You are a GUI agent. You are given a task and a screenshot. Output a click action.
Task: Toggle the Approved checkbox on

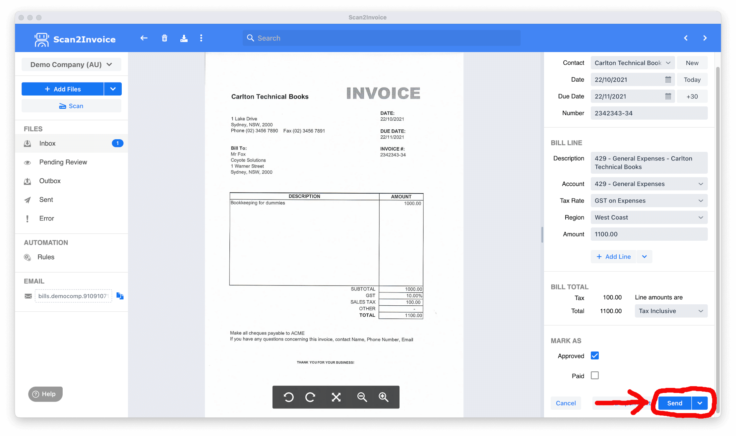595,355
